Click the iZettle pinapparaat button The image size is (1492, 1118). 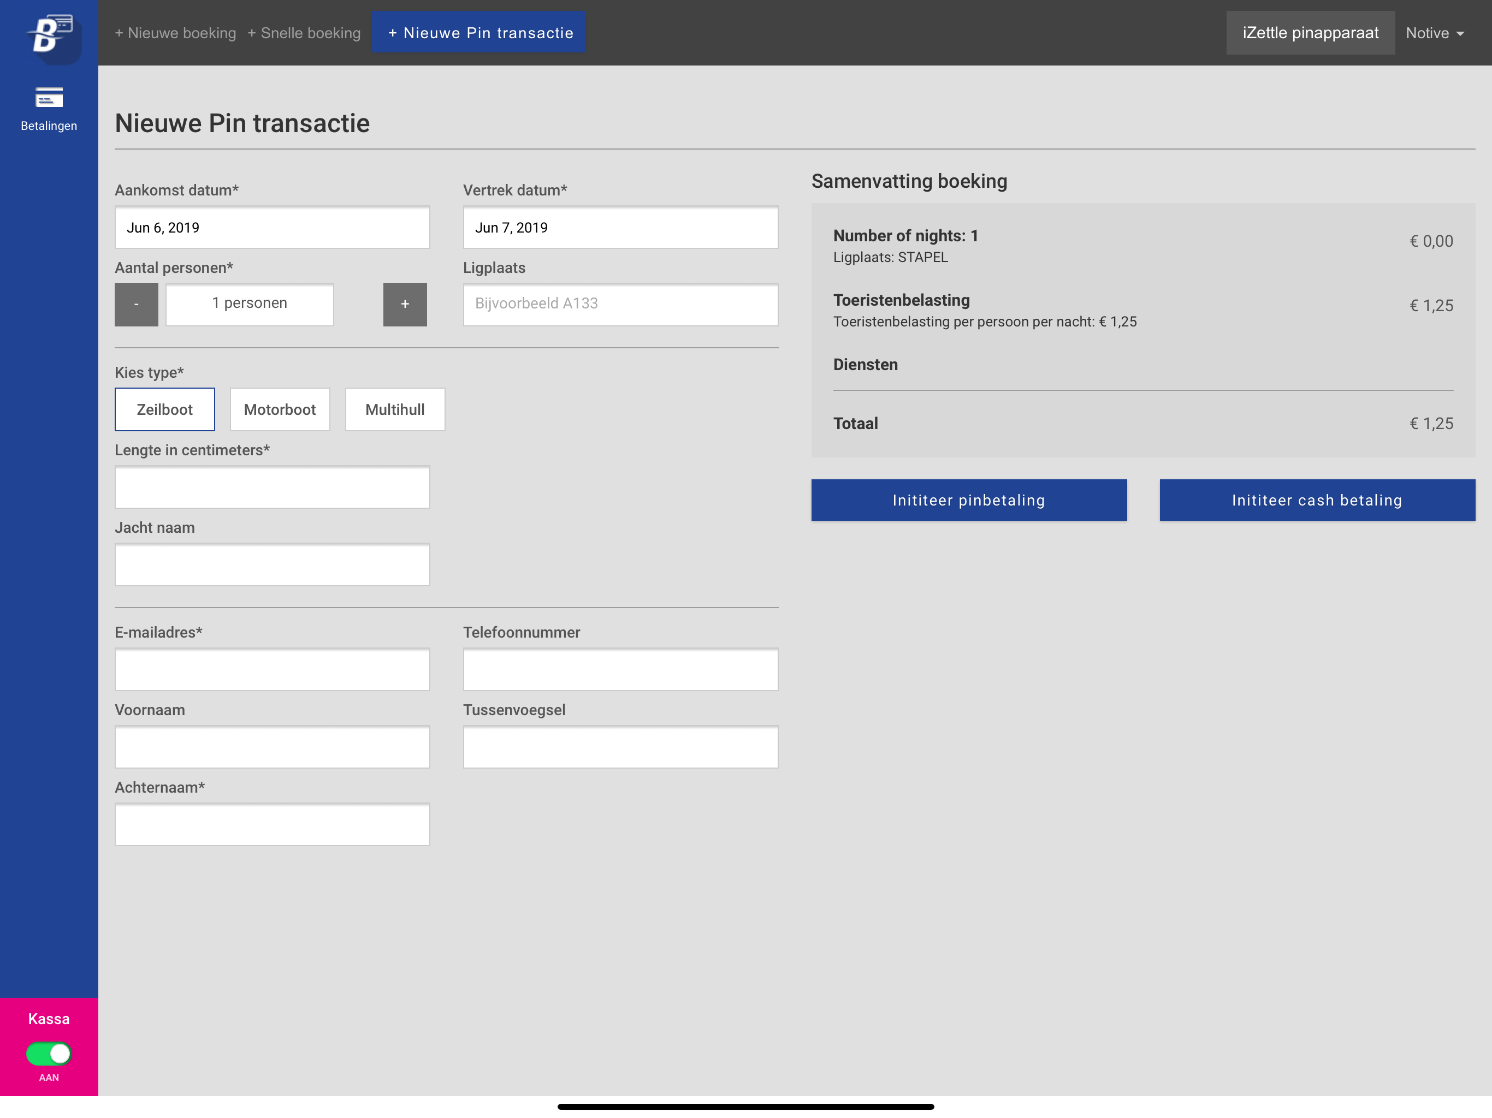pyautogui.click(x=1310, y=32)
